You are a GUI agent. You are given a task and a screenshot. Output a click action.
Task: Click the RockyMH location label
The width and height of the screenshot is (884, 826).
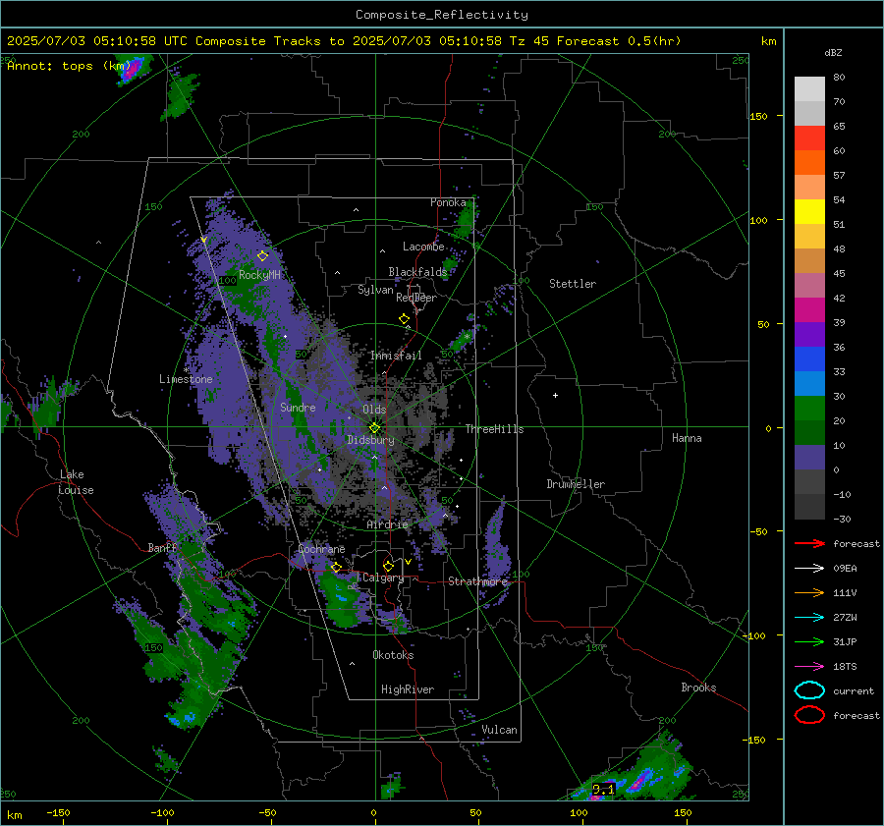259,275
